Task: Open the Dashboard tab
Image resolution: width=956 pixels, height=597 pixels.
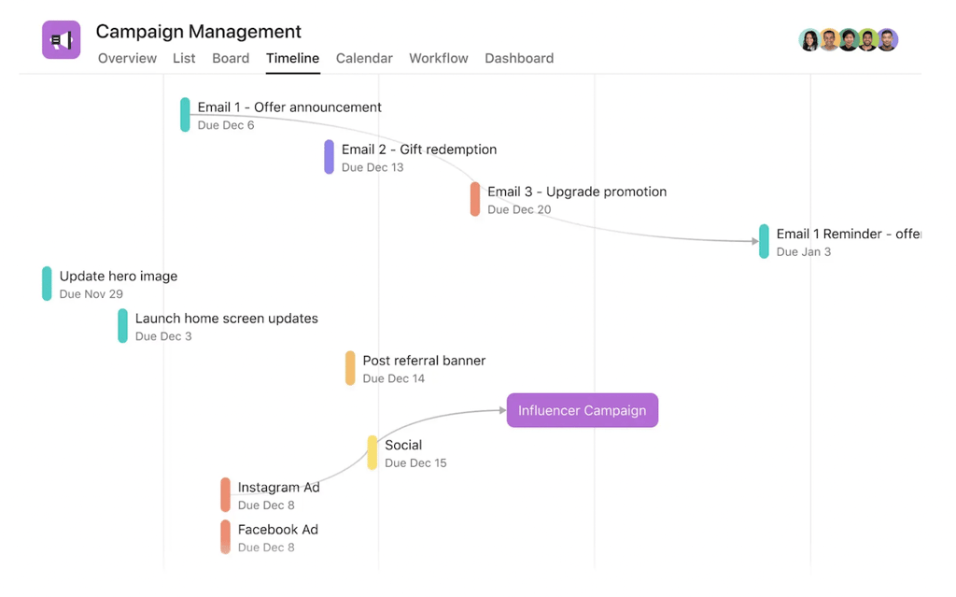Action: click(x=519, y=58)
